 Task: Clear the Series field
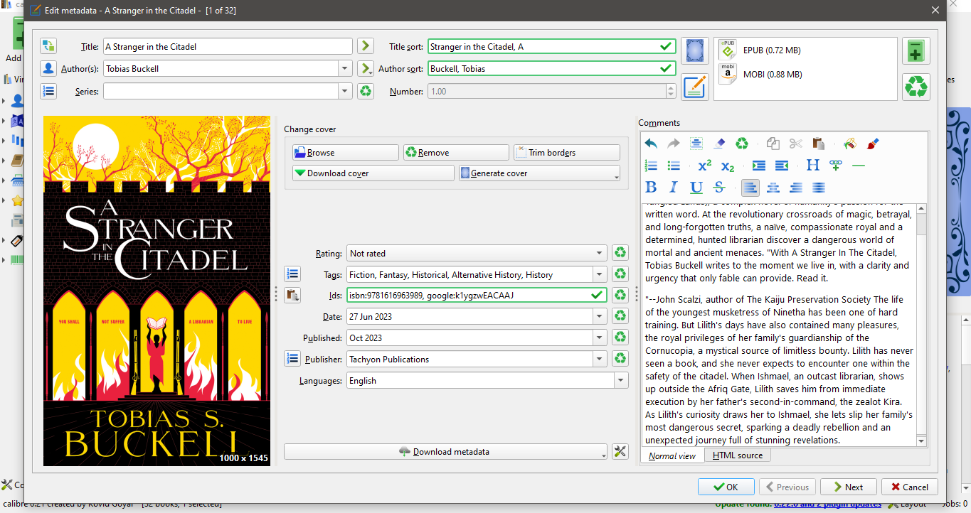[x=366, y=91]
